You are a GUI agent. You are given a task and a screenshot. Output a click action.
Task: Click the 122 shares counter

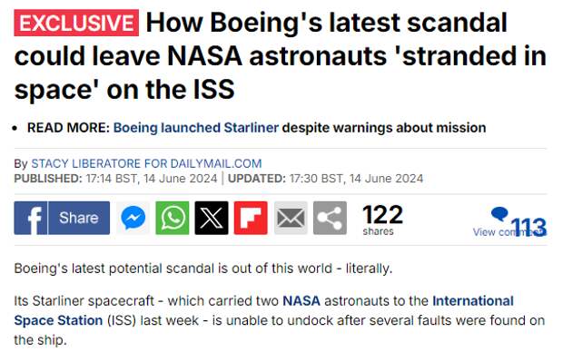pyautogui.click(x=383, y=220)
